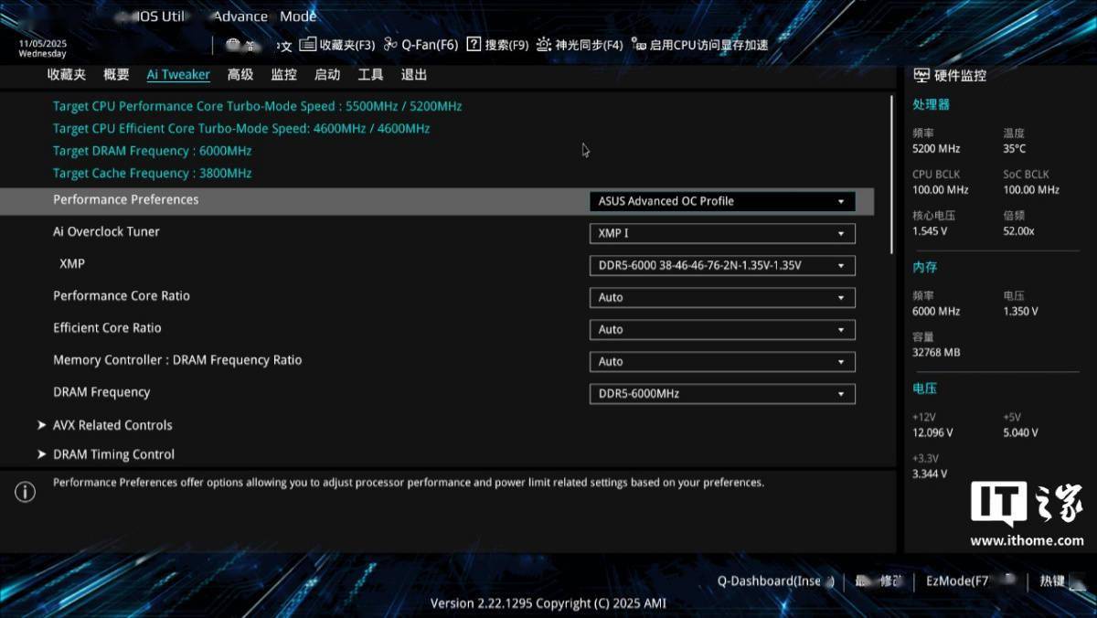The image size is (1097, 618).
Task: Open Ai Overclock Tuner dropdown
Action: click(722, 233)
